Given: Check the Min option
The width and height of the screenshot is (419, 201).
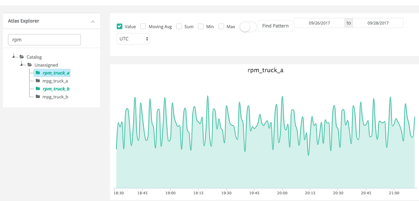Looking at the screenshot, I should 201,27.
